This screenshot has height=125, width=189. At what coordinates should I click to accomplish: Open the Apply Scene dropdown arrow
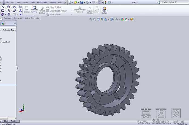click(129, 19)
